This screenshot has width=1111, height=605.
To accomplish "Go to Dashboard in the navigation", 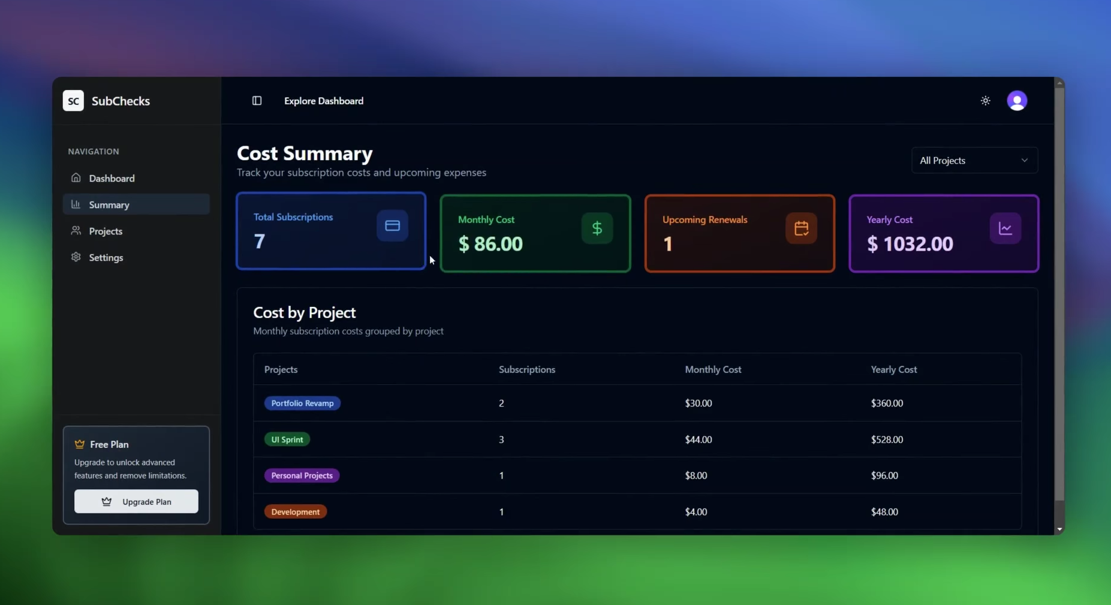I will pyautogui.click(x=112, y=178).
